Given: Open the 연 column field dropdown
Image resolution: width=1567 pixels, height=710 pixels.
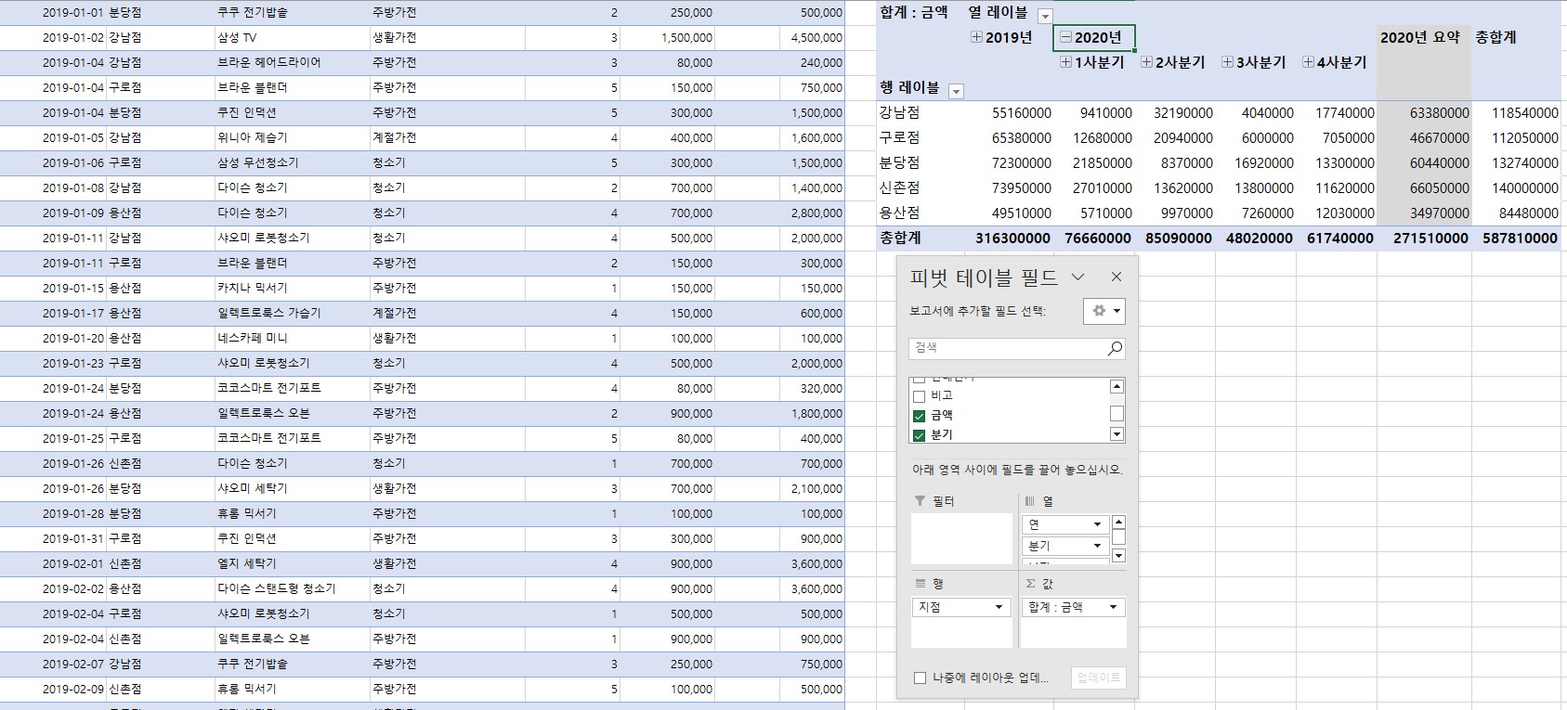Looking at the screenshot, I should 1097,524.
